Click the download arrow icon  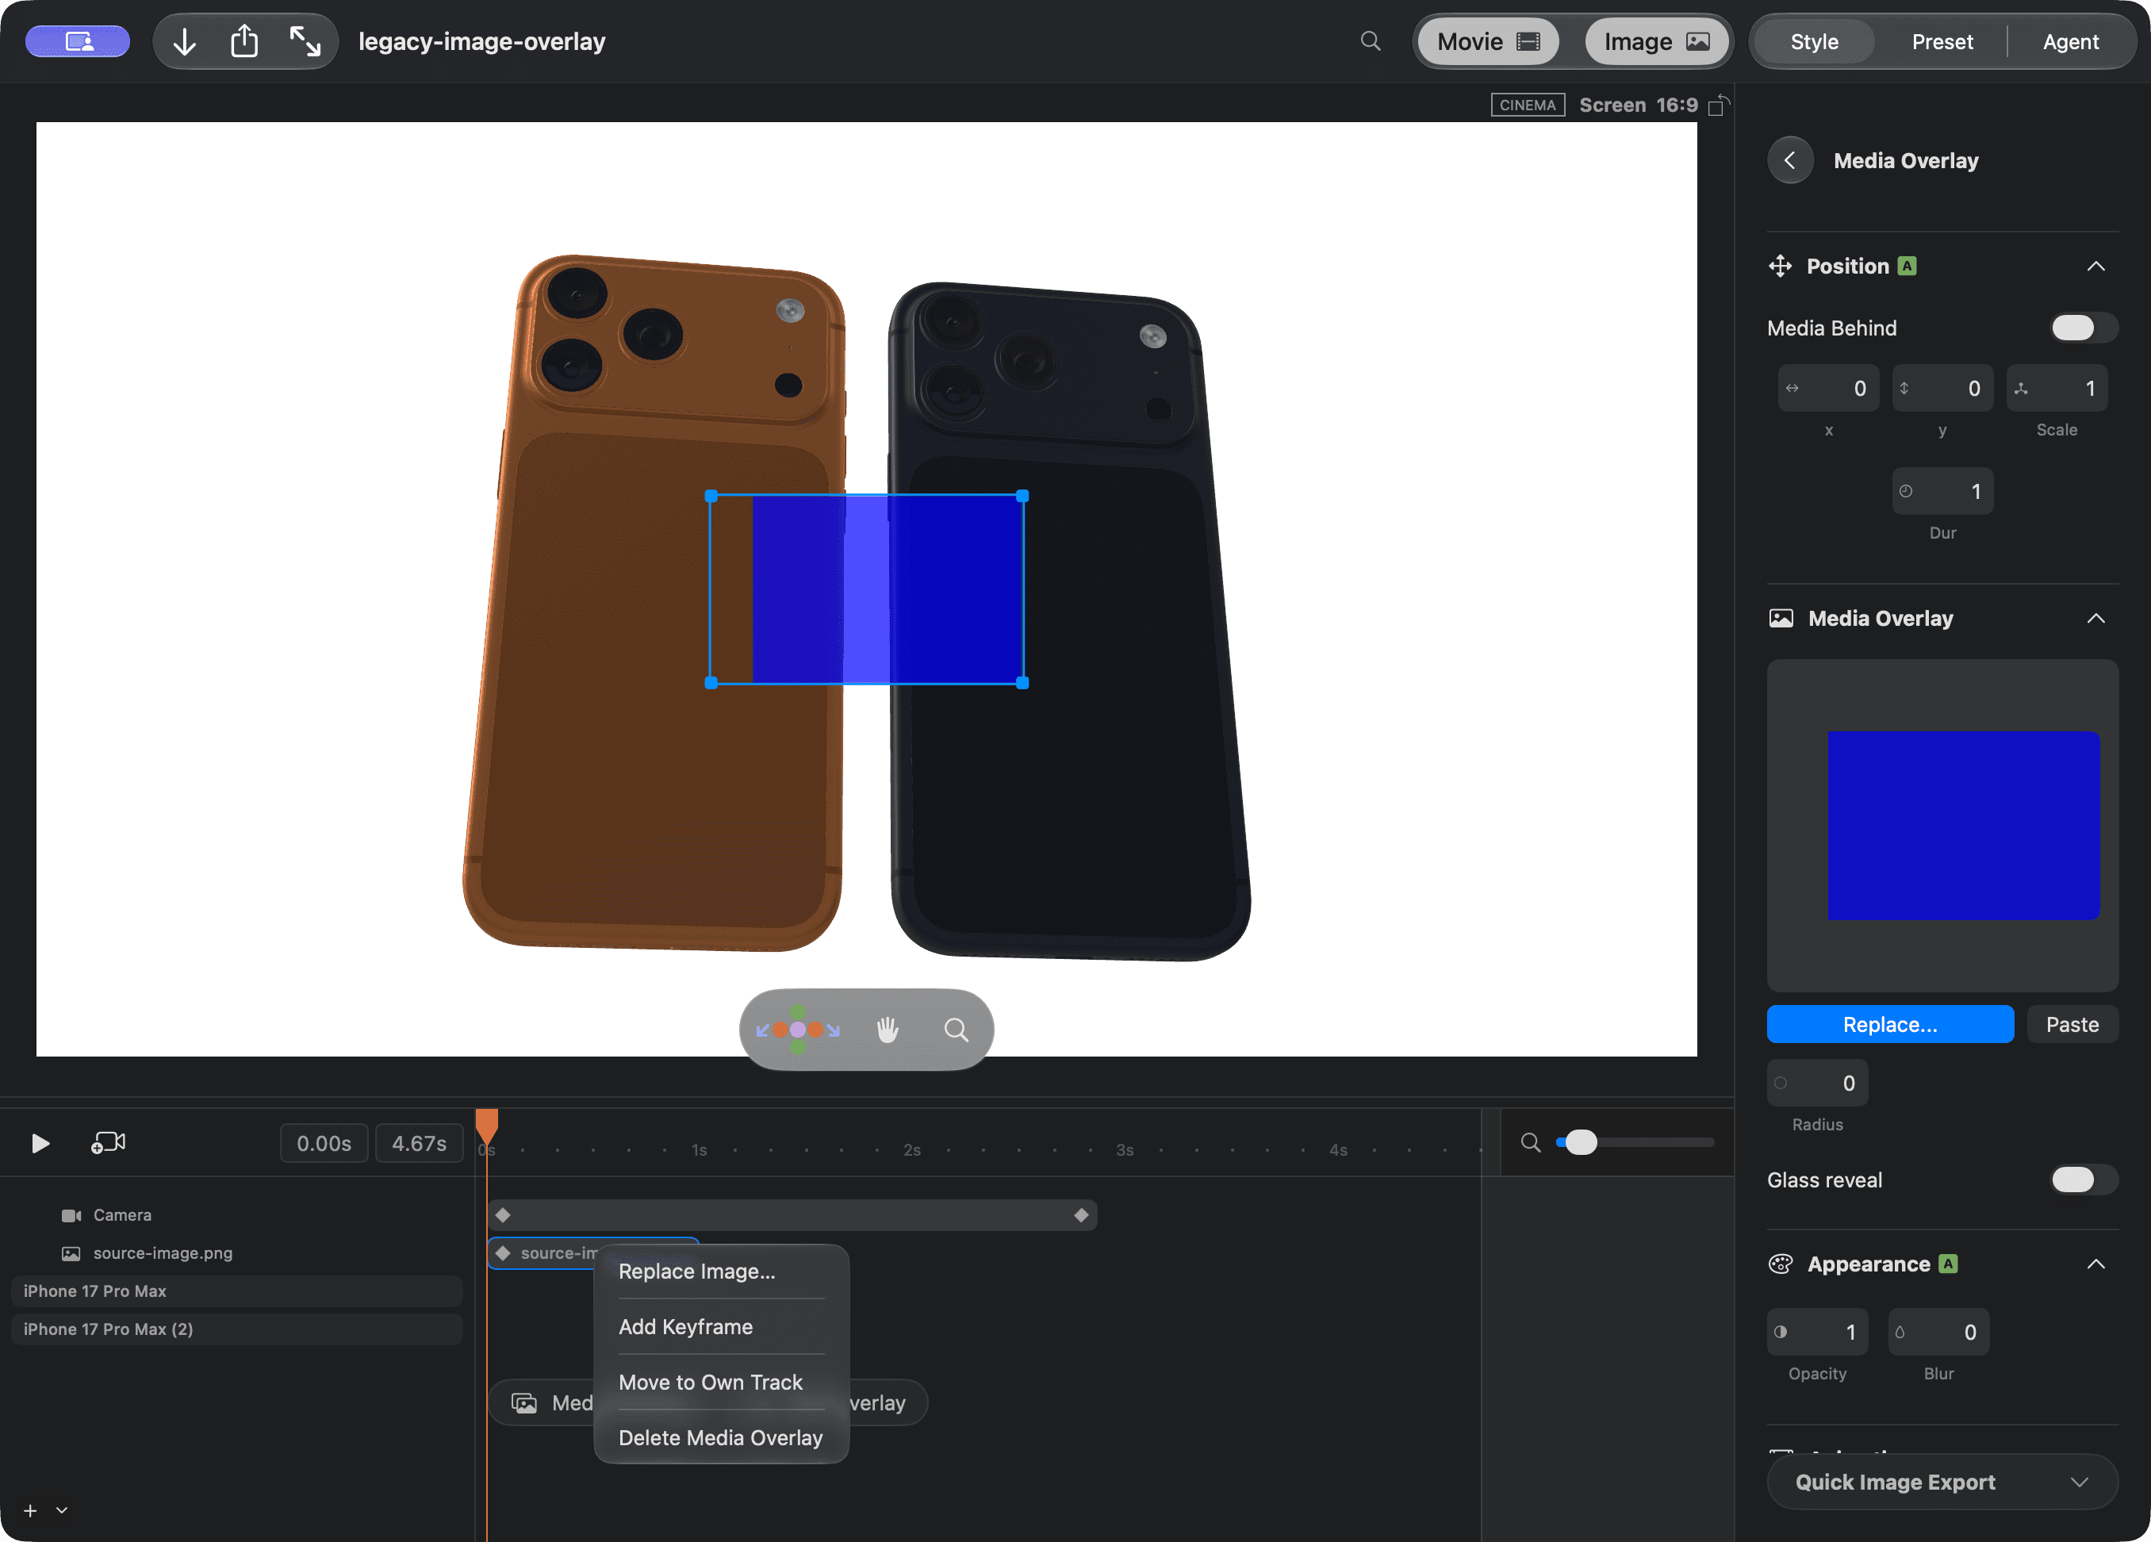[x=185, y=42]
